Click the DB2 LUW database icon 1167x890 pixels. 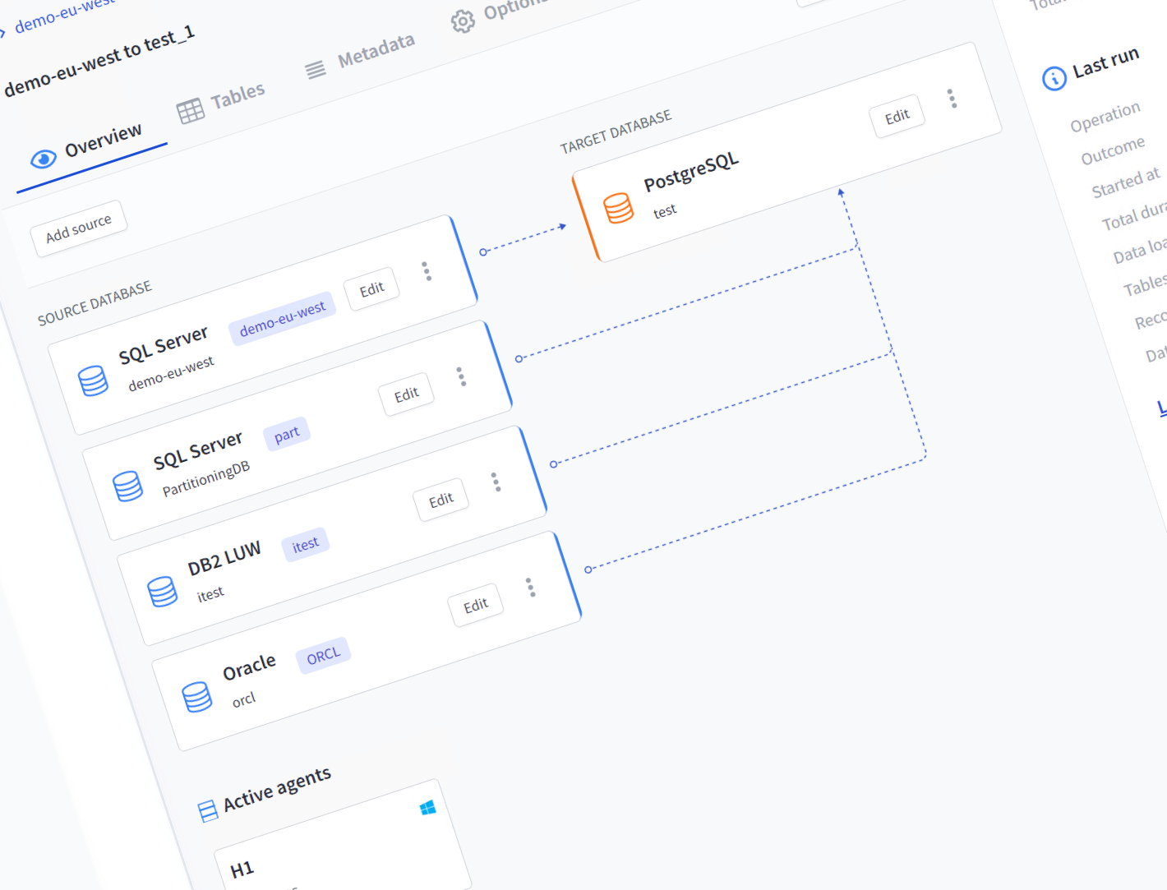[162, 591]
